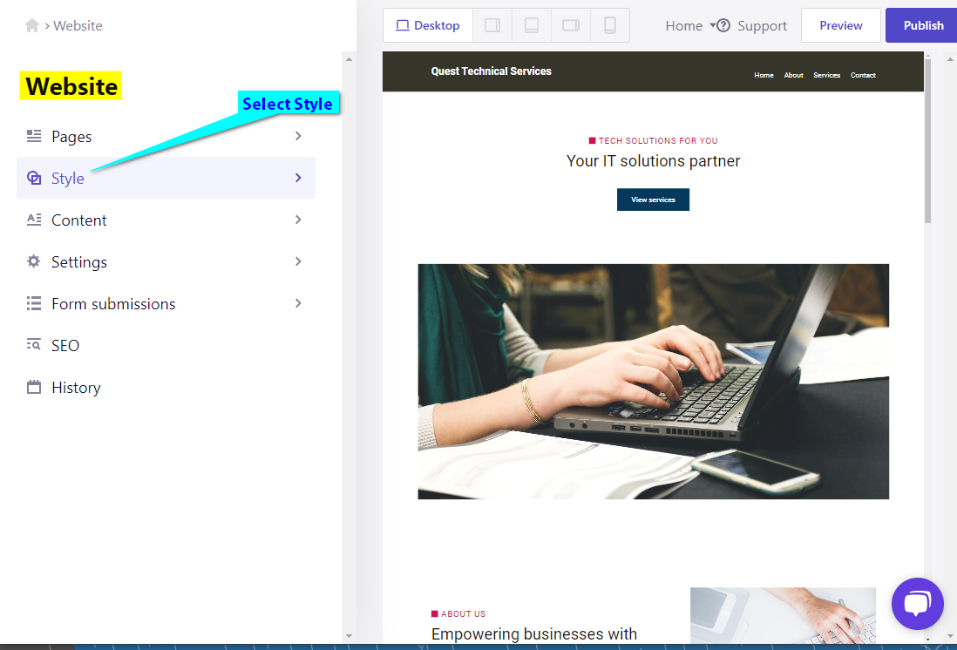Click the Your IT solutions partner heading
This screenshot has width=957, height=650.
click(653, 161)
